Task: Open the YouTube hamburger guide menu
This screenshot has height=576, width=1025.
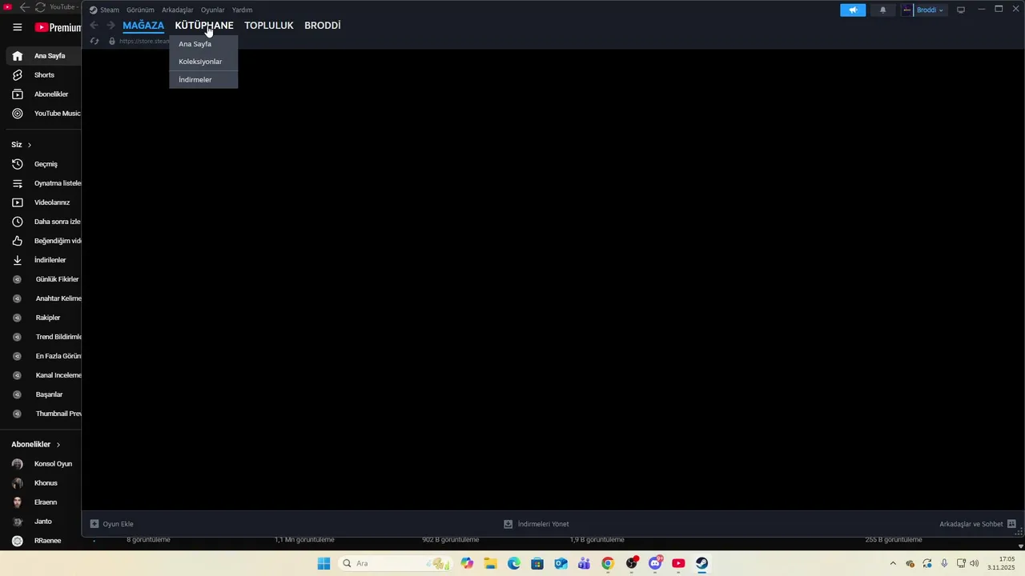Action: coord(17,27)
